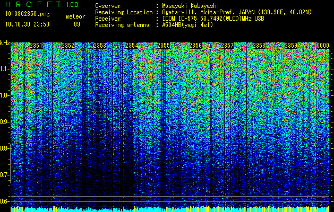Click the 2353 time marker label

100,46
